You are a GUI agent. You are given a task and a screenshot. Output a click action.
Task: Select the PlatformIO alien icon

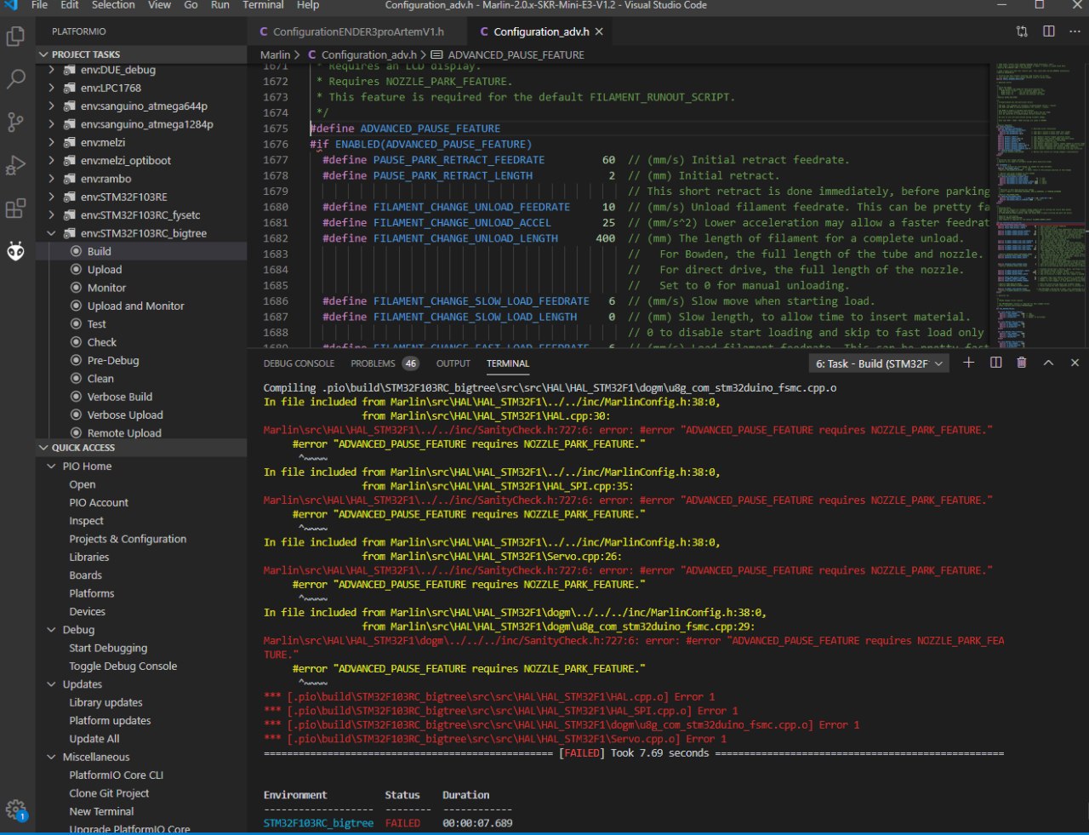click(15, 250)
